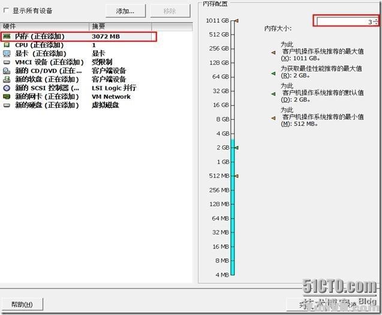Image resolution: width=382 pixels, height=315 pixels.
Task: Click the (X): 1011 GB recommendation text
Action: (300, 58)
